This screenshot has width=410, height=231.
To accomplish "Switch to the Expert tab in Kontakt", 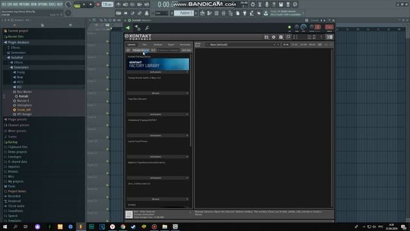I will [171, 44].
